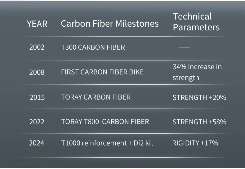
Task: Click the 2024 year cell
Action: [x=37, y=143]
